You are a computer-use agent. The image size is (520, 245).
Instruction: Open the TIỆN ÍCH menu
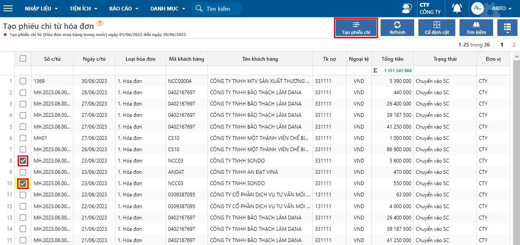83,9
